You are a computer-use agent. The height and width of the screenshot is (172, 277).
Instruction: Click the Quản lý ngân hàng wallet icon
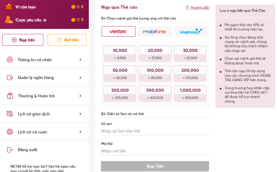pos(10,78)
